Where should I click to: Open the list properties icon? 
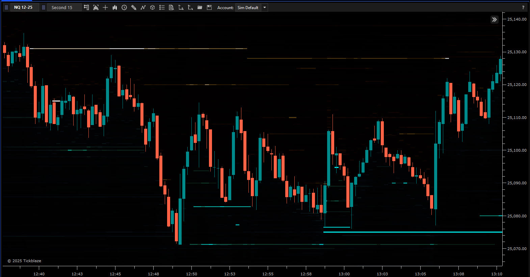(162, 7)
